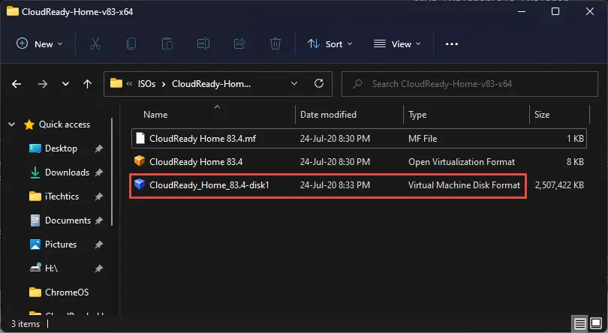Select the CloudReady_Home_83.4-disk1 file

coord(209,185)
